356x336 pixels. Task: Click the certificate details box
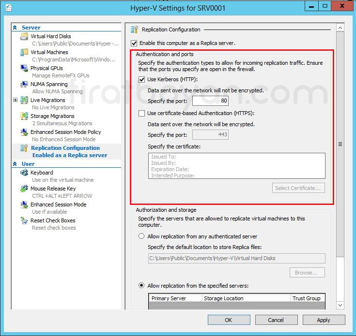click(236, 166)
